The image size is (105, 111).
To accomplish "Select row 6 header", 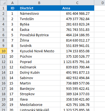I will tap(3, 35).
